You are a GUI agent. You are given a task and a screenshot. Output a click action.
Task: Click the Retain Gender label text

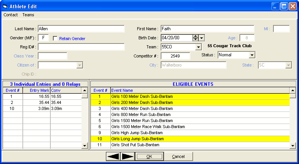click(x=72, y=39)
